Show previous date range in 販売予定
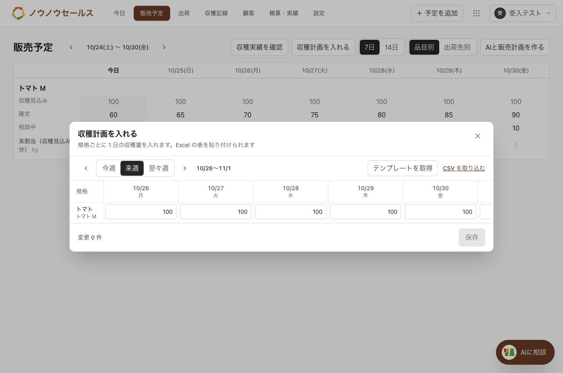This screenshot has width=563, height=373. [71, 47]
